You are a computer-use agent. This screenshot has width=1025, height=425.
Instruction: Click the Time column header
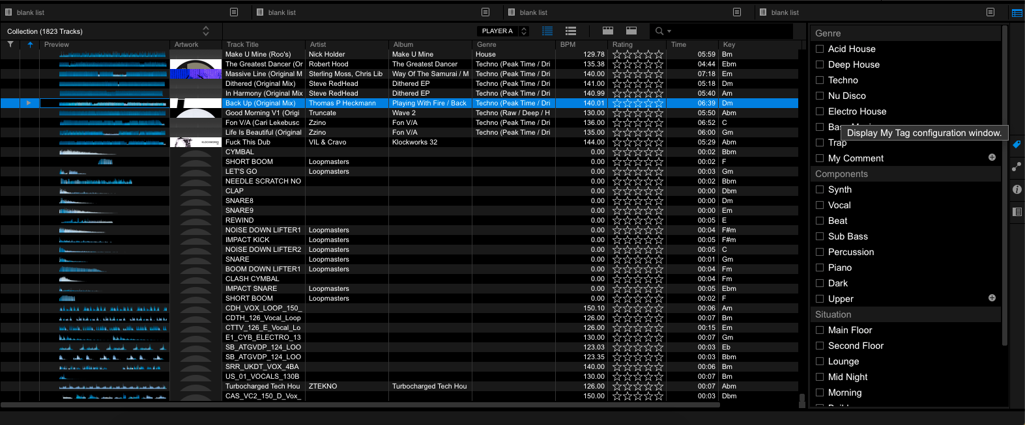(x=693, y=44)
